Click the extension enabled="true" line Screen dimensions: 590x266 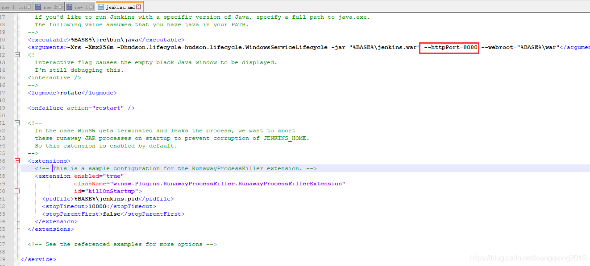(79, 176)
